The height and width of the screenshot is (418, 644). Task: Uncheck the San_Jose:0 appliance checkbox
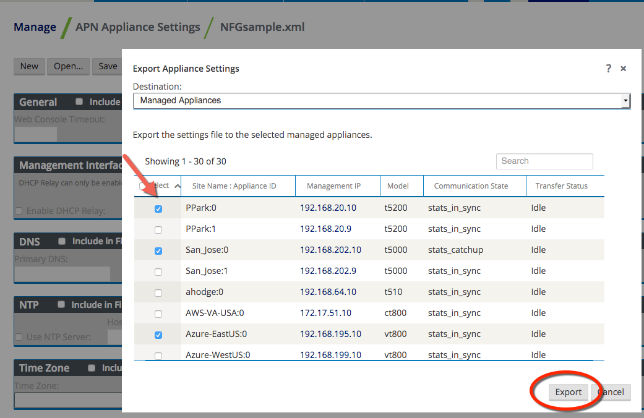(x=158, y=251)
